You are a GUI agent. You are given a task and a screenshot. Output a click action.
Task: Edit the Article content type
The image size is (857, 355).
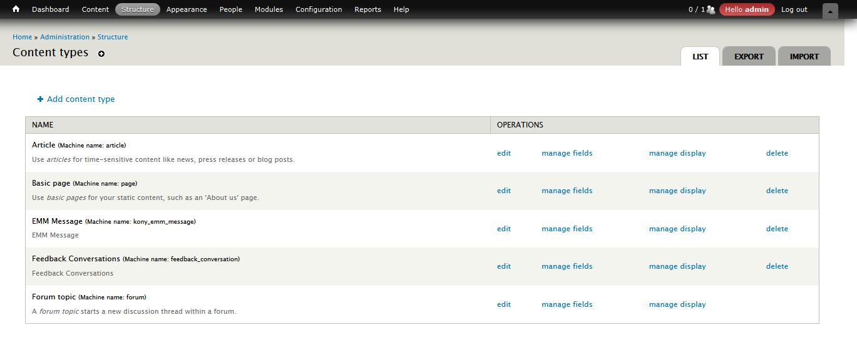[504, 153]
